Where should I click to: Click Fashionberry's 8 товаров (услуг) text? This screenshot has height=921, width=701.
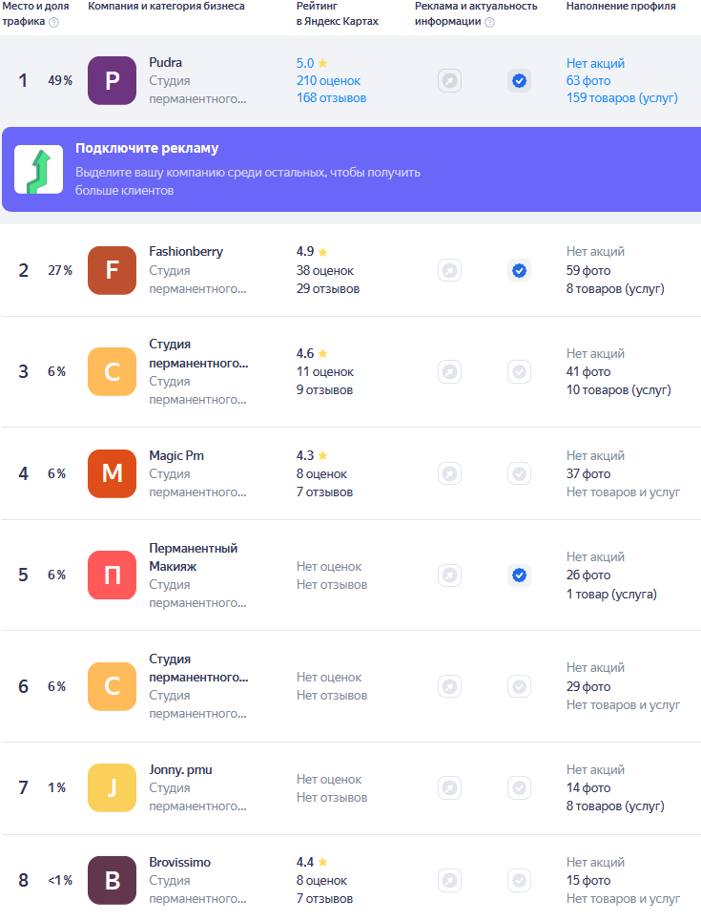point(615,289)
